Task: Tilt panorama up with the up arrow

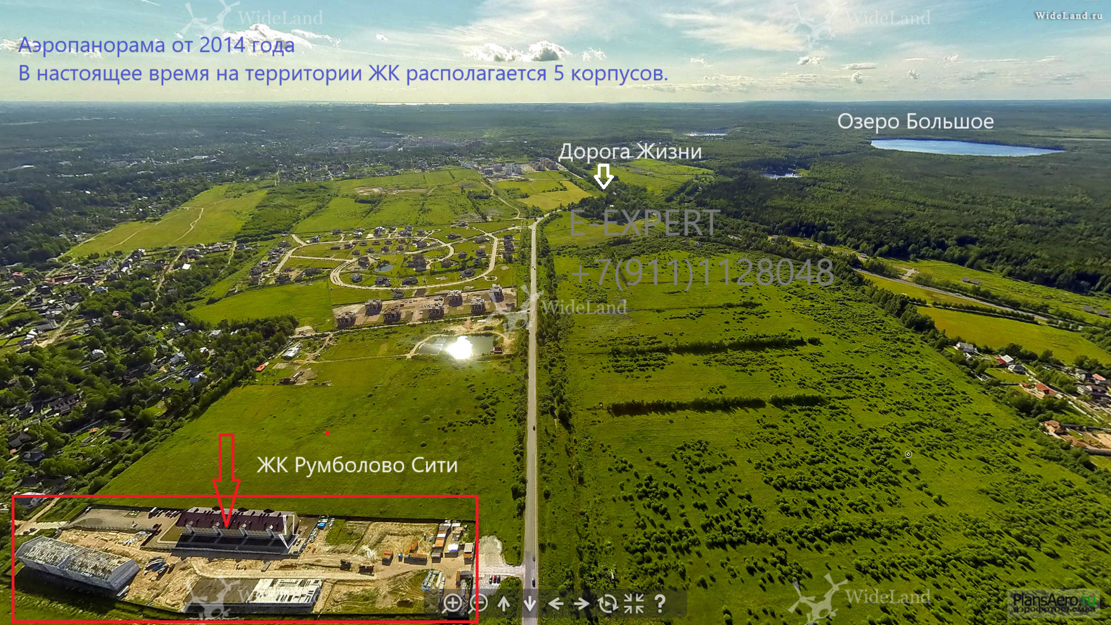Action: 504,604
